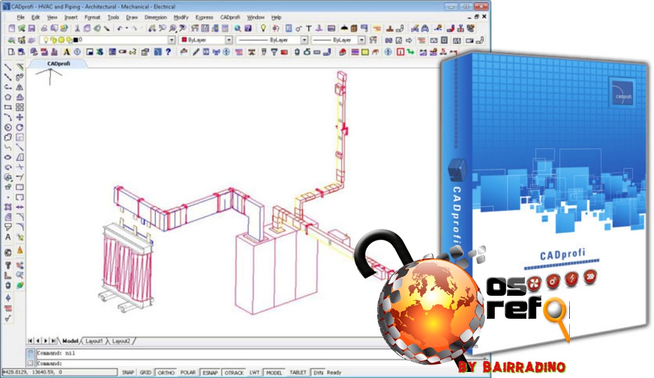Toggle GRID display in status bar

(x=145, y=373)
